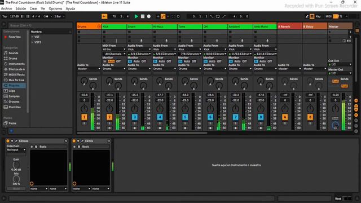This screenshot has width=361, height=203.
Task: Click the Drums track volume fader
Action: pos(93,112)
